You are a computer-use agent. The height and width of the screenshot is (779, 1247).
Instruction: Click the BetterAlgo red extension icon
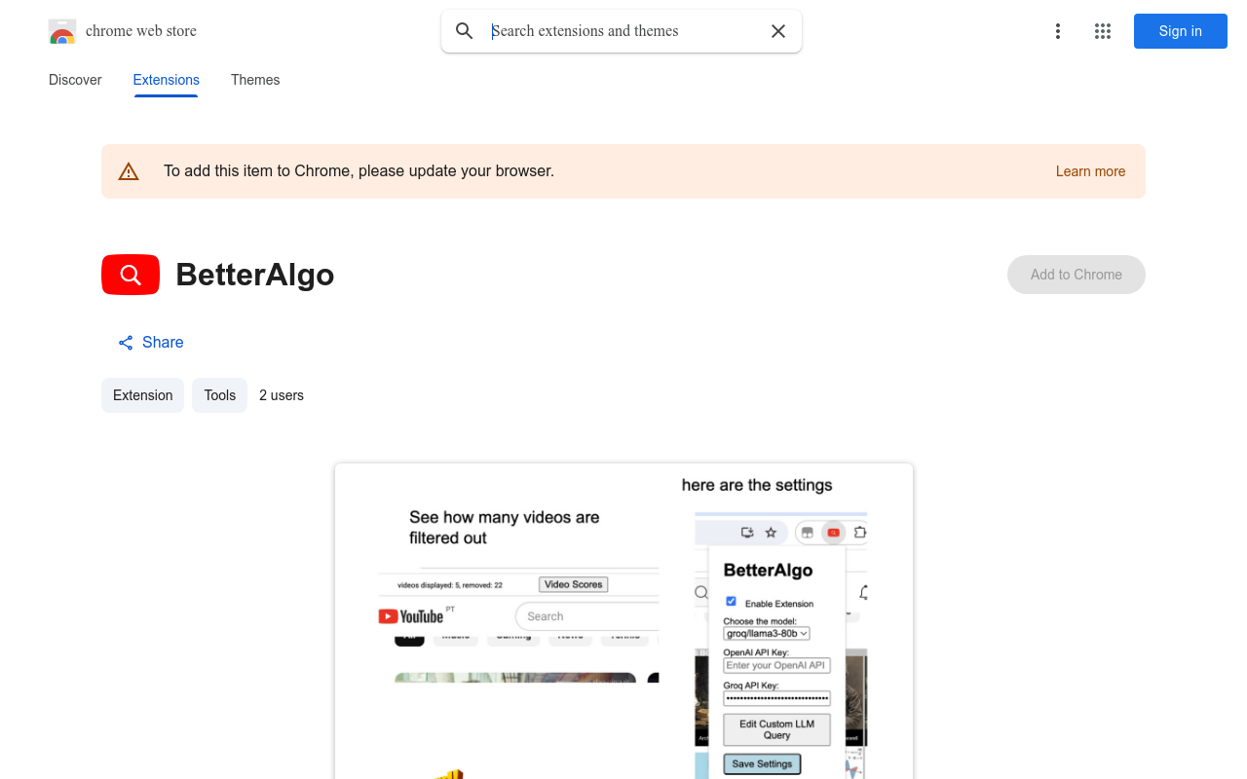click(131, 275)
